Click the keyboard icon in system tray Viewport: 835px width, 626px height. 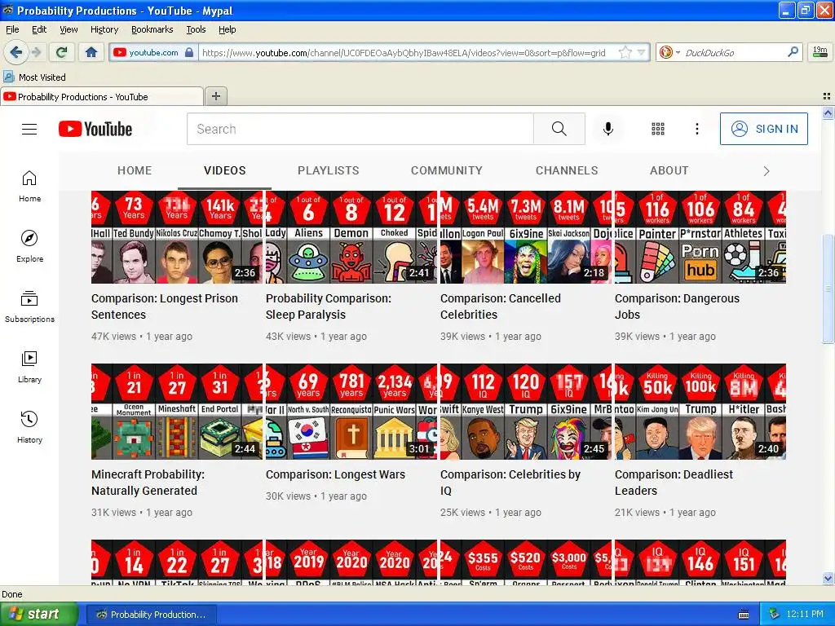pyautogui.click(x=744, y=615)
